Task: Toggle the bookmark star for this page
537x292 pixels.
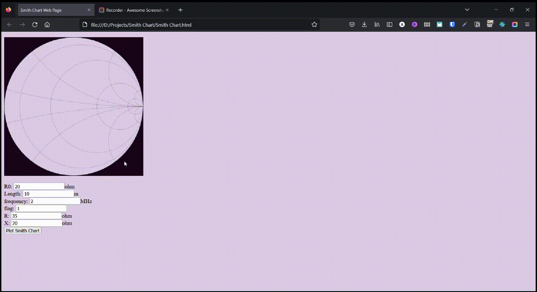Action: [314, 24]
